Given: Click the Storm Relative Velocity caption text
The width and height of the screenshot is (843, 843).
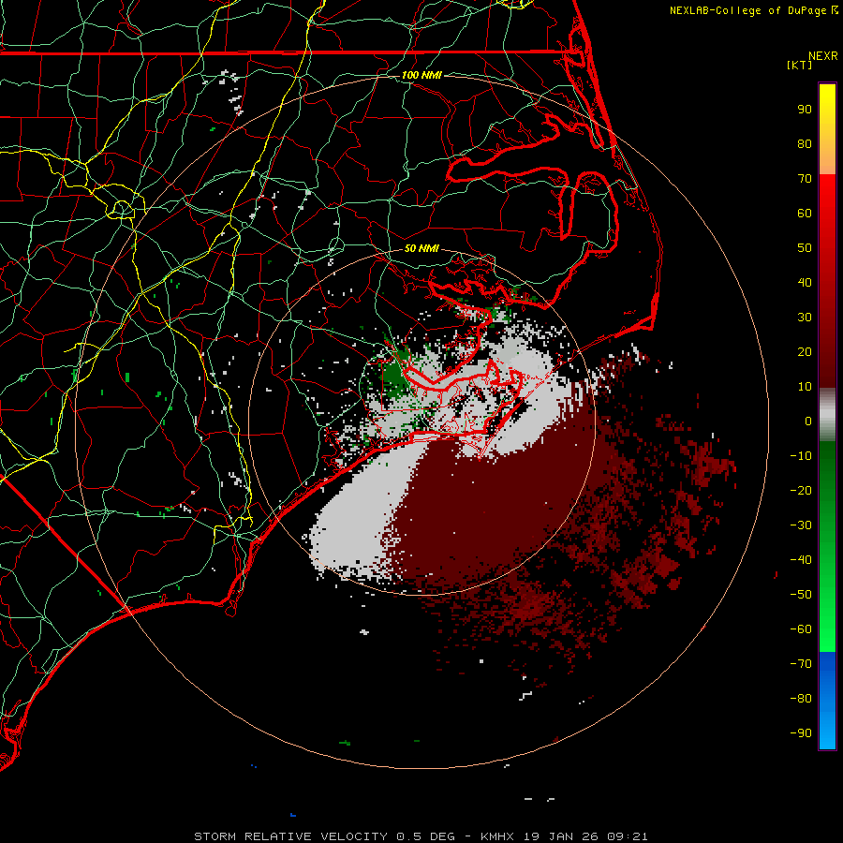Looking at the screenshot, I should [x=421, y=836].
